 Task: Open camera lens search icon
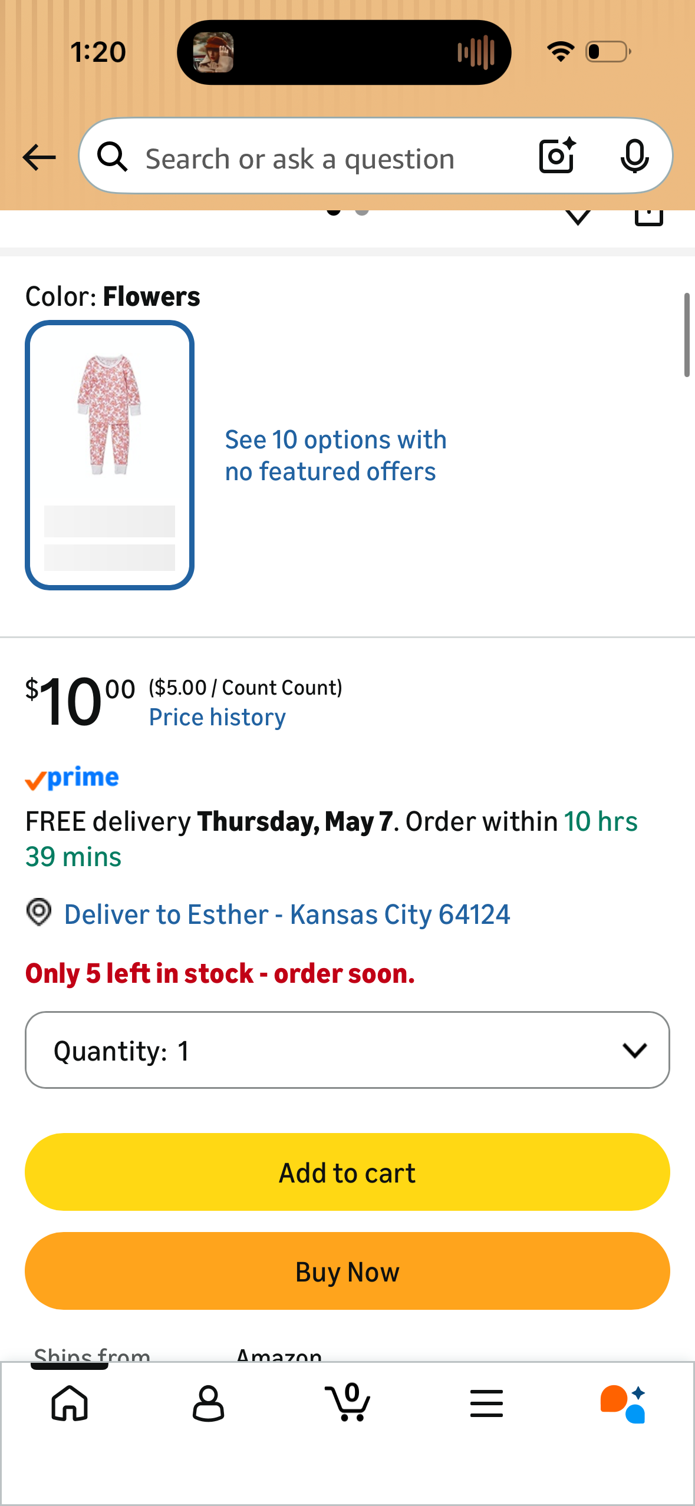[557, 156]
